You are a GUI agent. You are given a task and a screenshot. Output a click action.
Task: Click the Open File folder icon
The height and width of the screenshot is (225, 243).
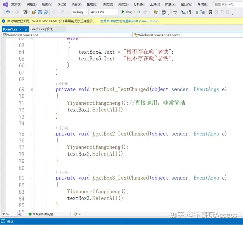(x=34, y=12)
